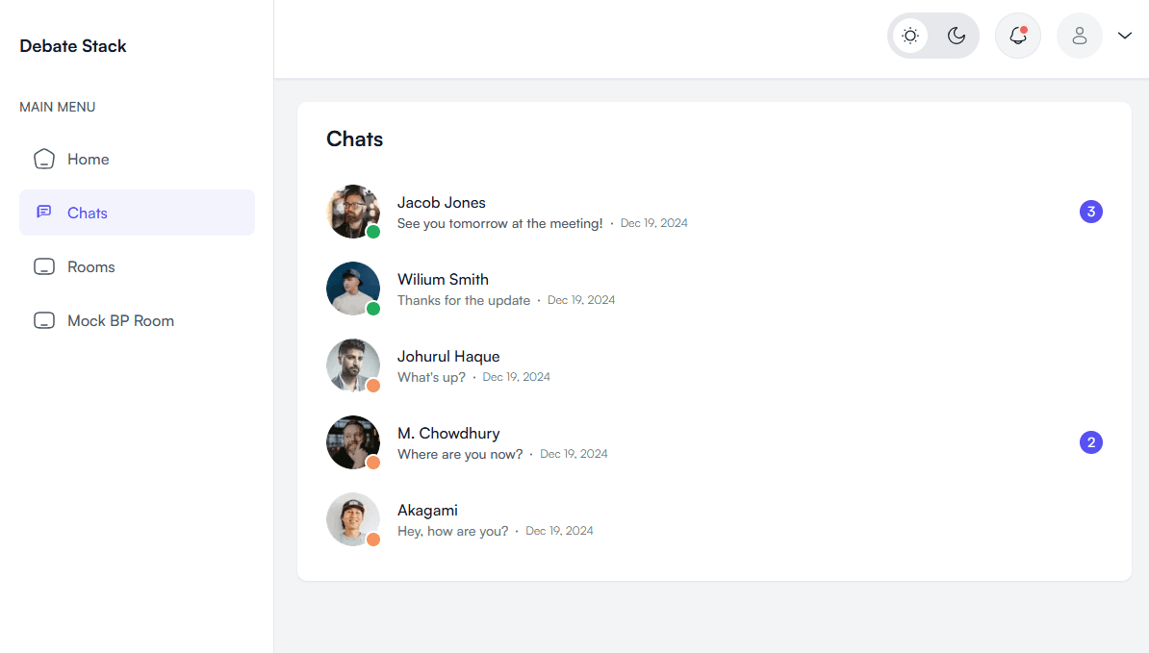Click the Home icon in sidebar
The image size is (1149, 653).
44,160
